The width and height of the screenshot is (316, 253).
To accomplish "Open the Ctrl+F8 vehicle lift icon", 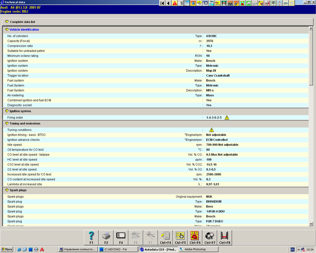I will tap(224, 237).
